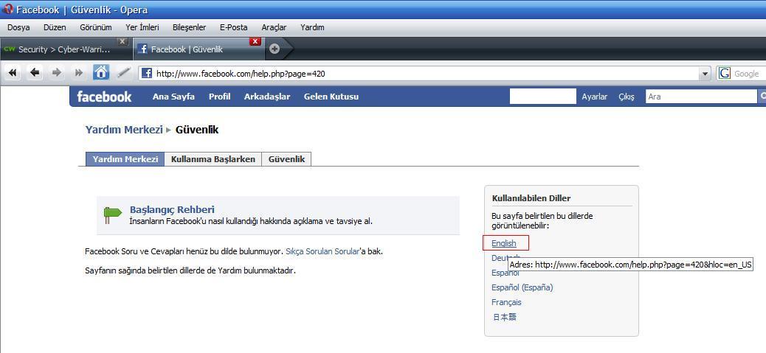This screenshot has width=766, height=353.
Task: Click the Facebook favicon in address bar
Action: 147,74
